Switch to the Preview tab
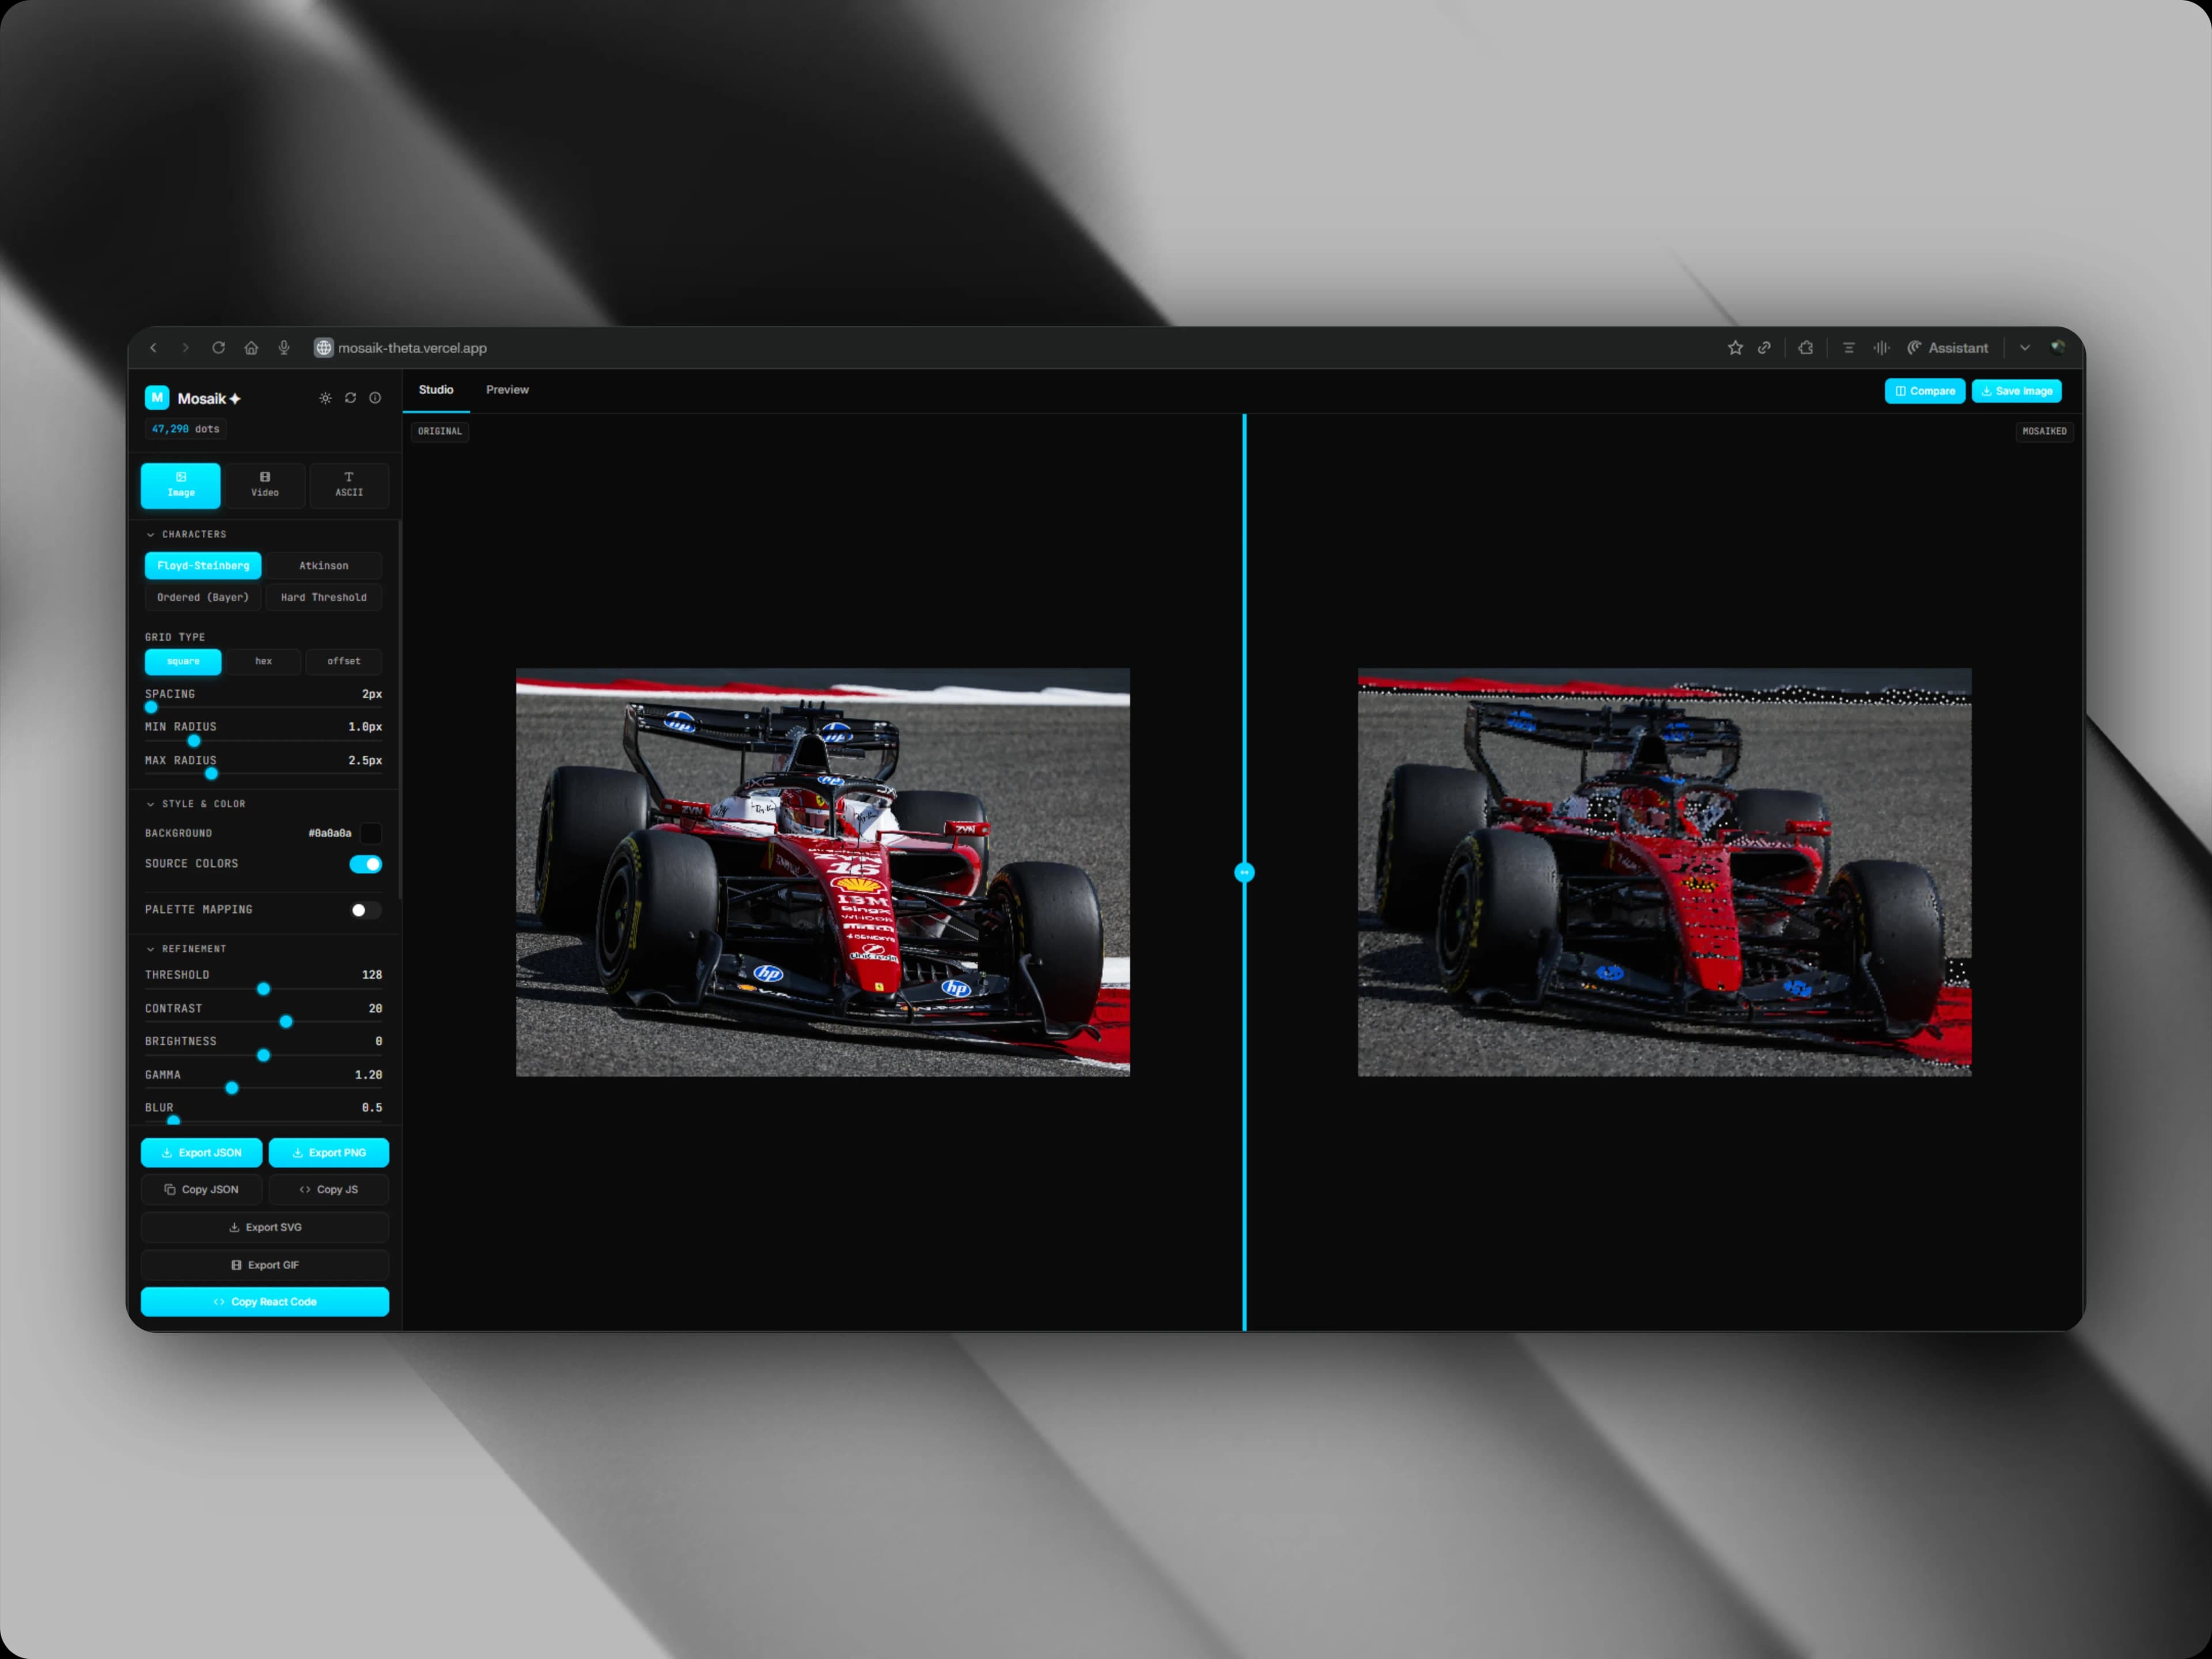The image size is (2212, 1659). pos(507,390)
